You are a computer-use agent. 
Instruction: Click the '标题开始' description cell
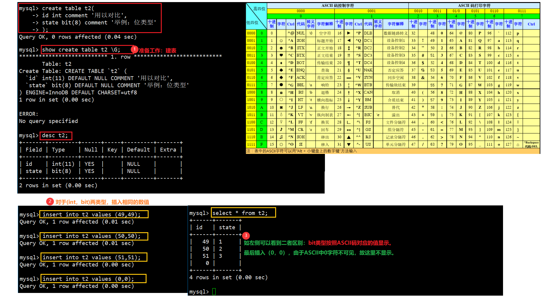pos(325,41)
